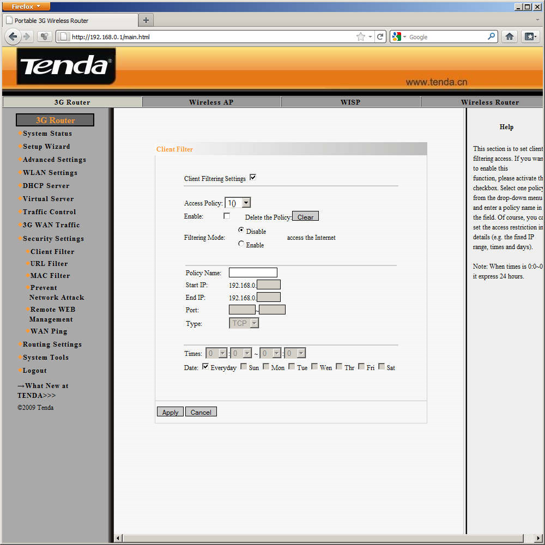545x545 pixels.
Task: Select the Portable 3G Wireless Router browser tab
Action: click(x=70, y=21)
